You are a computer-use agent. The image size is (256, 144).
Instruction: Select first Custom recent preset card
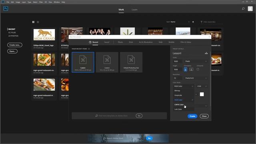83,62
